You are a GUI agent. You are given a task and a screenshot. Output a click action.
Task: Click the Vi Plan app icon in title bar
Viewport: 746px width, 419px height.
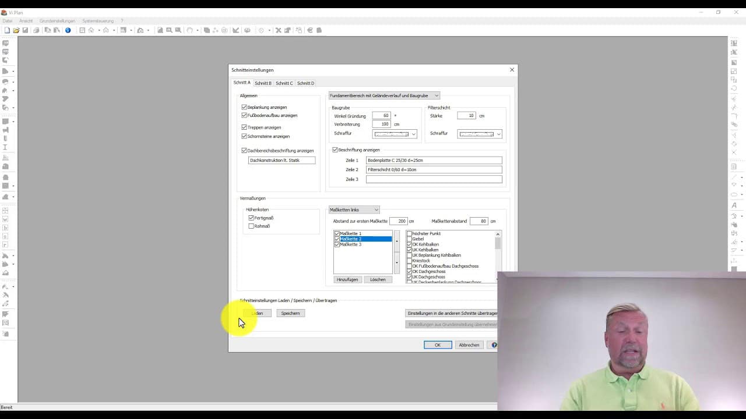coord(4,12)
